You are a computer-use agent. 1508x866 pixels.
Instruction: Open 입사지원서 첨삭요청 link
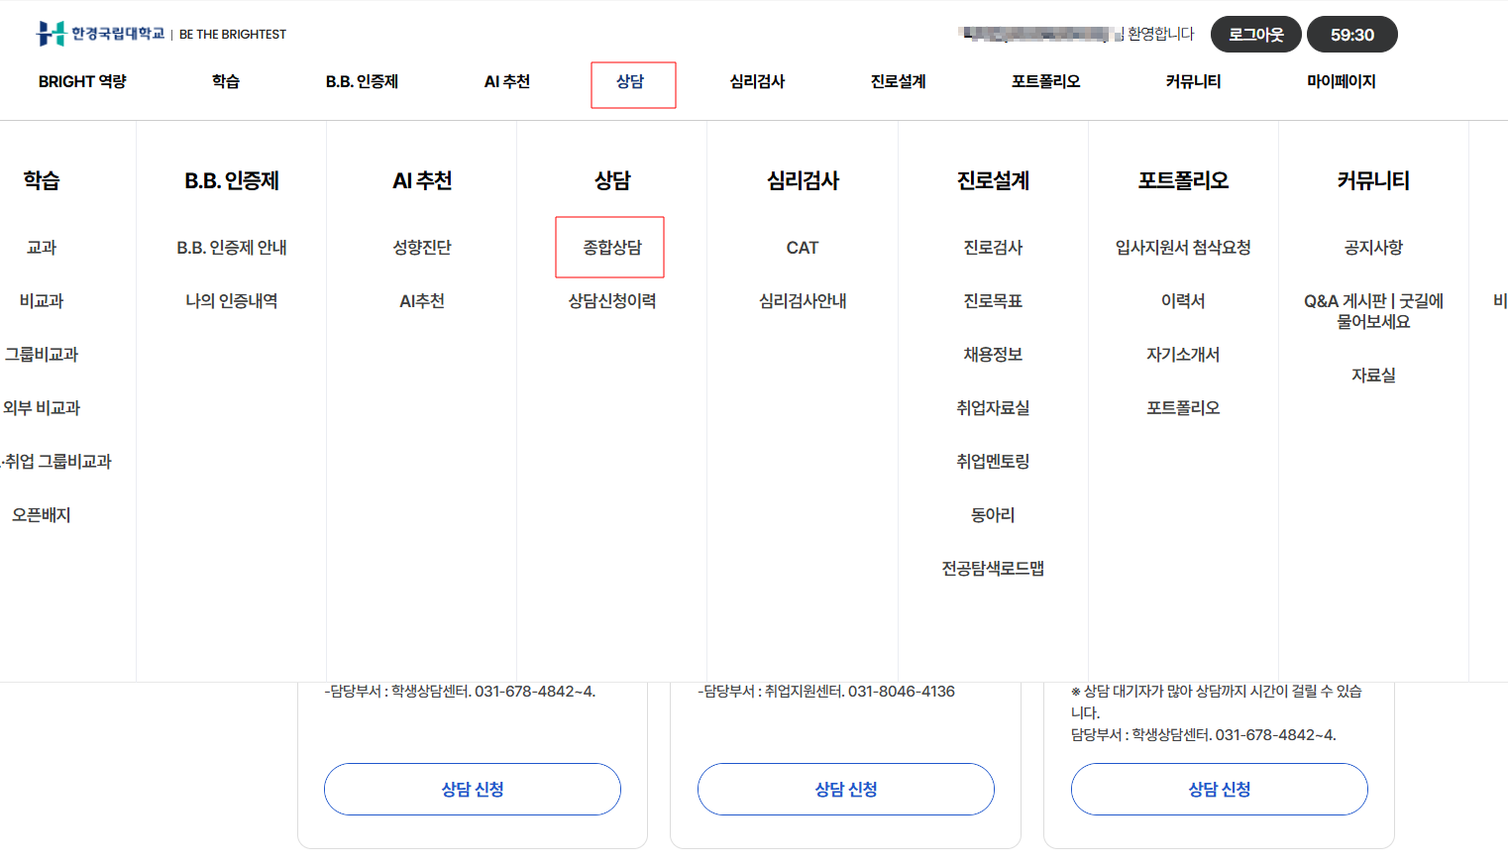click(1182, 248)
